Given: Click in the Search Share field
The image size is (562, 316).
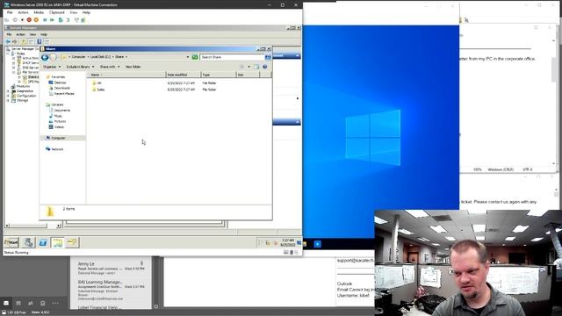Looking at the screenshot, I should [232, 57].
